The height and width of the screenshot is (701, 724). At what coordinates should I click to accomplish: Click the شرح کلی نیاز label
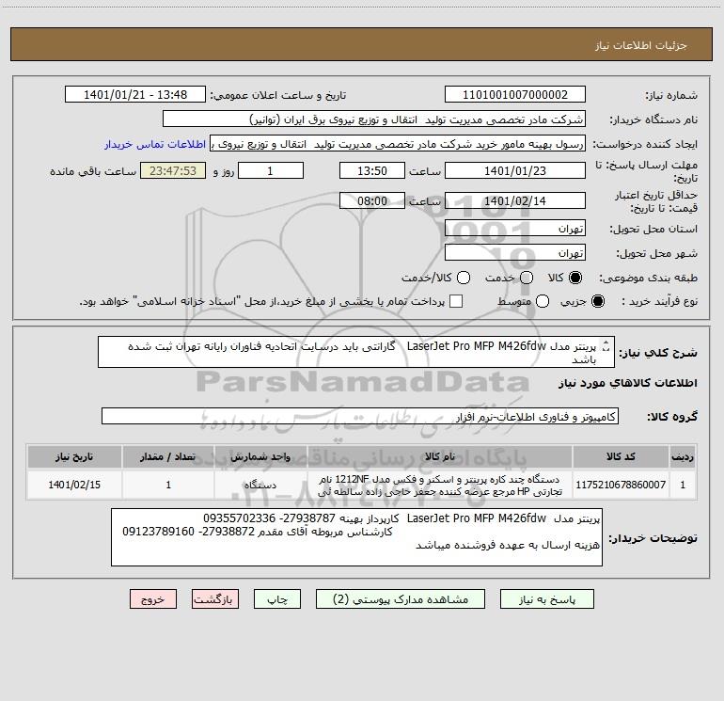(x=658, y=353)
